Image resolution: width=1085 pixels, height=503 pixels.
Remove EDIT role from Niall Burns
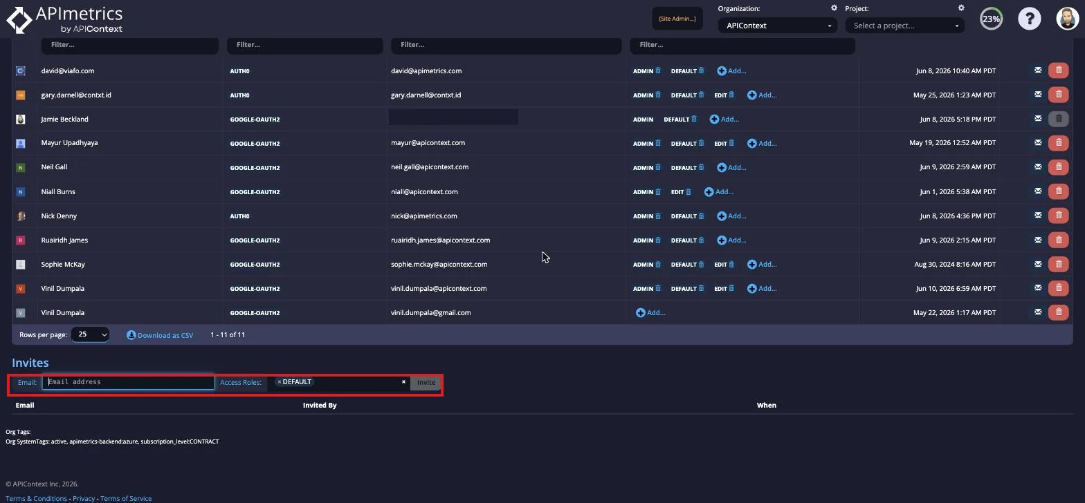688,191
